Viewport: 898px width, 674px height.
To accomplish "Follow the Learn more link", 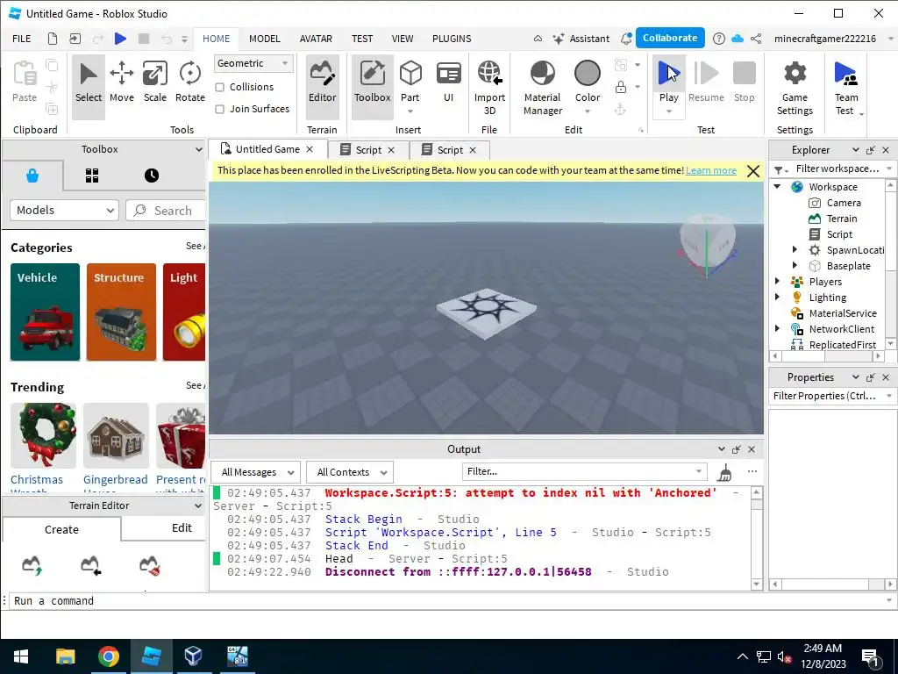I will click(710, 170).
